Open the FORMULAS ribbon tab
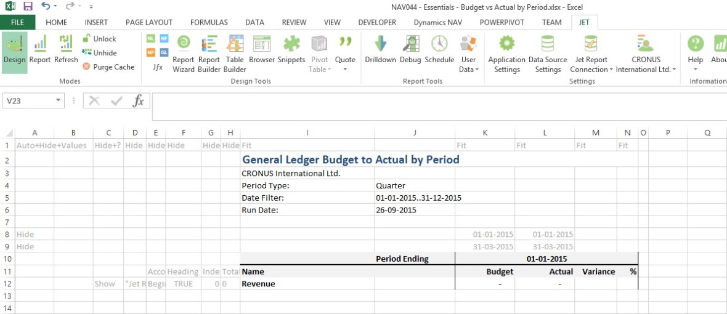 [209, 22]
